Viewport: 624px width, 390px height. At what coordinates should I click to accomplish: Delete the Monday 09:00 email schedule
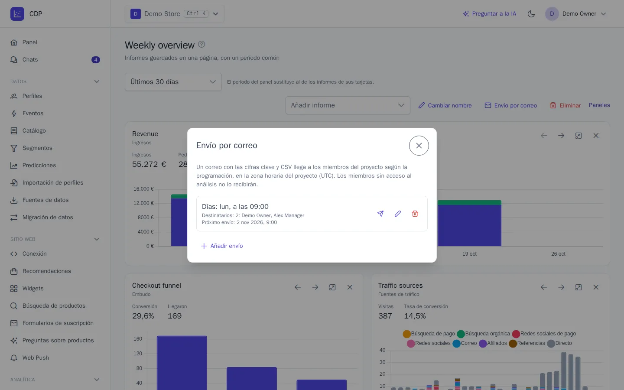click(415, 214)
